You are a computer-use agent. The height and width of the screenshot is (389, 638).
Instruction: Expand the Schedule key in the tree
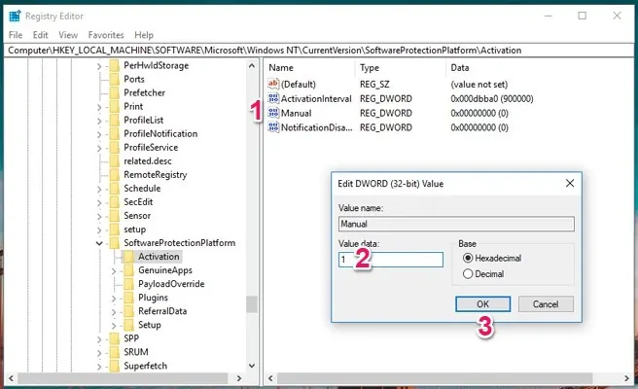99,189
